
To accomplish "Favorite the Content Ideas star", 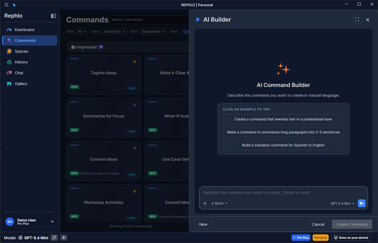I will click(134, 148).
